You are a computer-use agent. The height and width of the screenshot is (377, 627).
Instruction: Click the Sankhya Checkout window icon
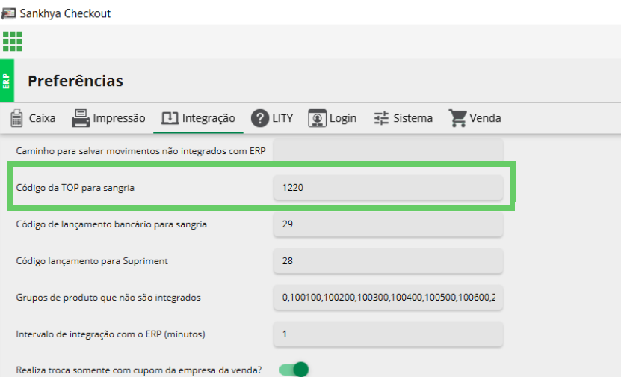[9, 13]
